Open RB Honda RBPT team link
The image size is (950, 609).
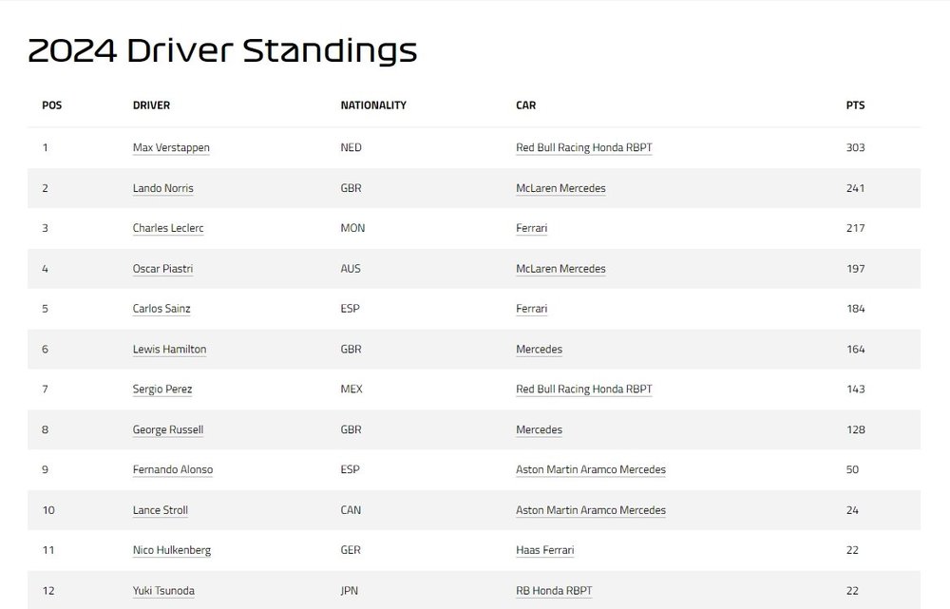click(554, 591)
